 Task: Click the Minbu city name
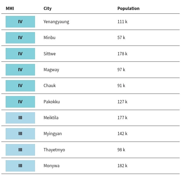[x=50, y=37]
